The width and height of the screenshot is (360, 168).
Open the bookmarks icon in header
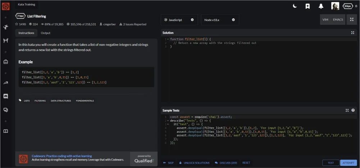(307, 6)
